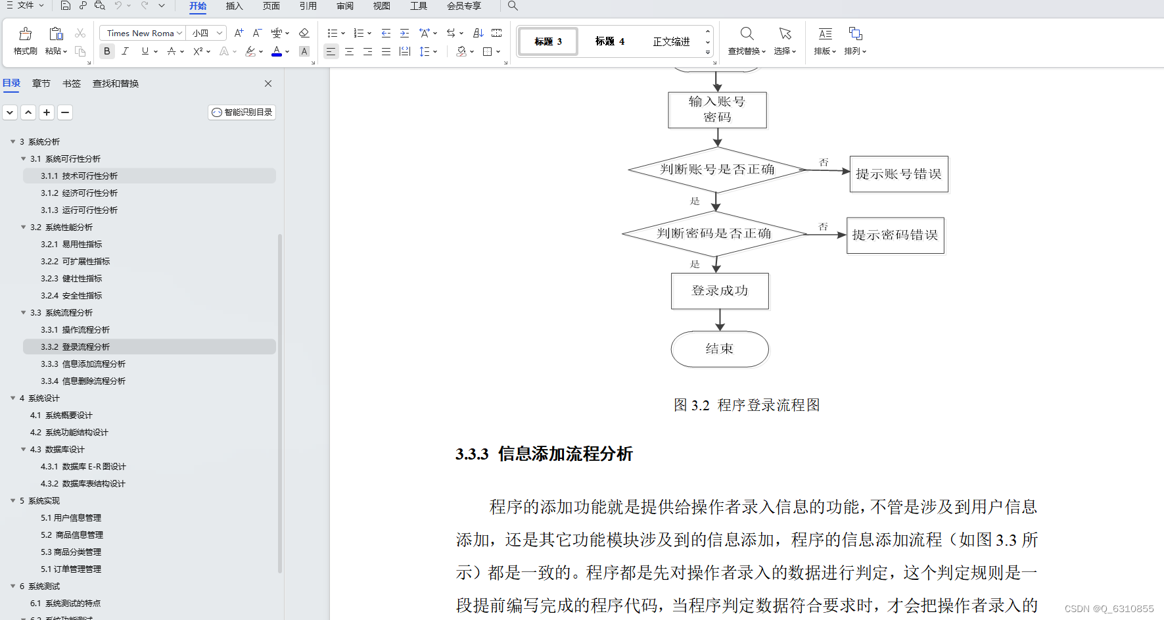Click the Print Preview icon

[100, 5]
